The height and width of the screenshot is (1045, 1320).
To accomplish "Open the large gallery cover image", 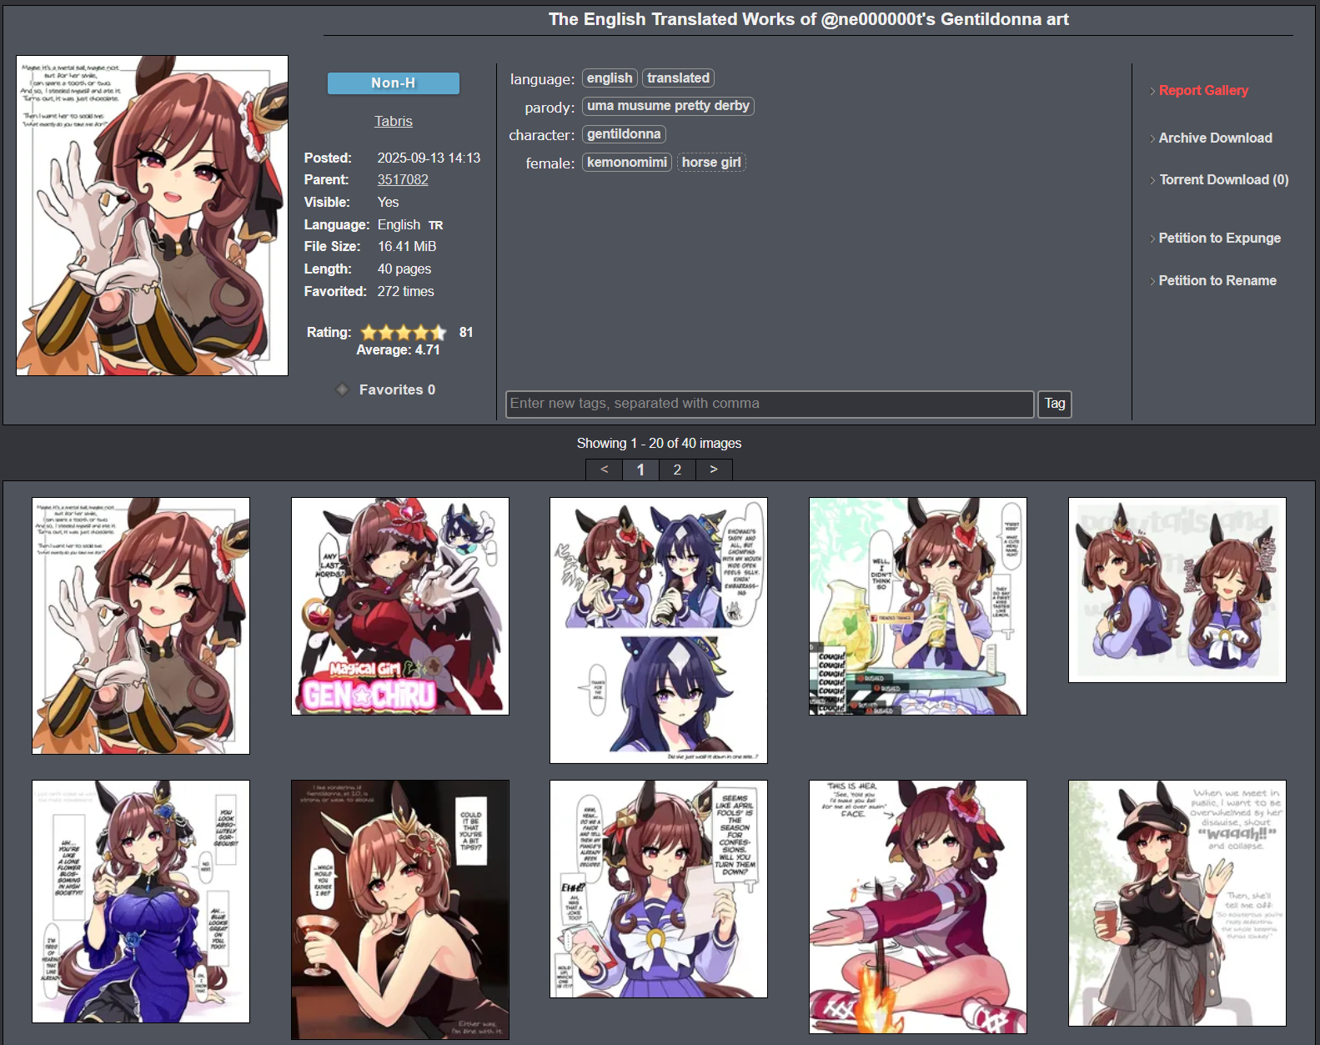I will click(152, 215).
